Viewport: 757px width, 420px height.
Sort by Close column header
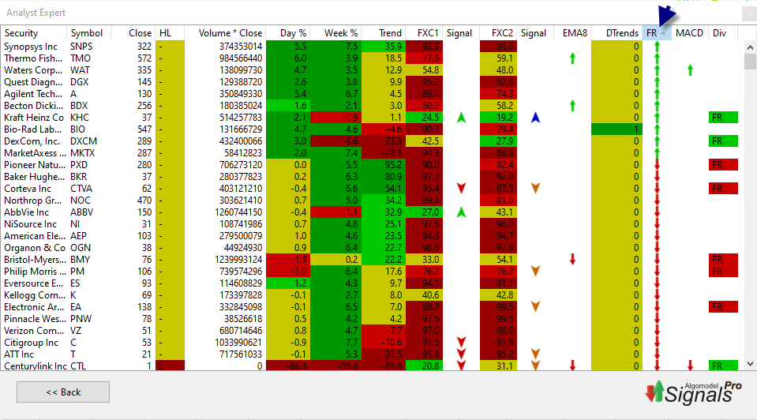[133, 33]
